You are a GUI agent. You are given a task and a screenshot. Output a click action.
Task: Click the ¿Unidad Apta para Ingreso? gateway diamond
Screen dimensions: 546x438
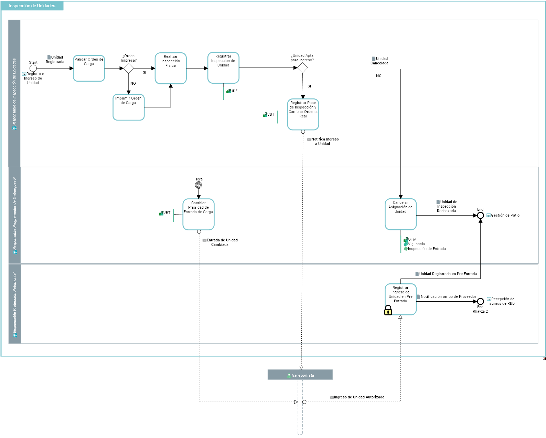click(x=302, y=68)
